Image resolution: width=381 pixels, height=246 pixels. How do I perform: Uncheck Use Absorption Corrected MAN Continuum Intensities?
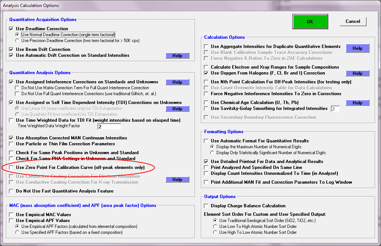point(11,138)
